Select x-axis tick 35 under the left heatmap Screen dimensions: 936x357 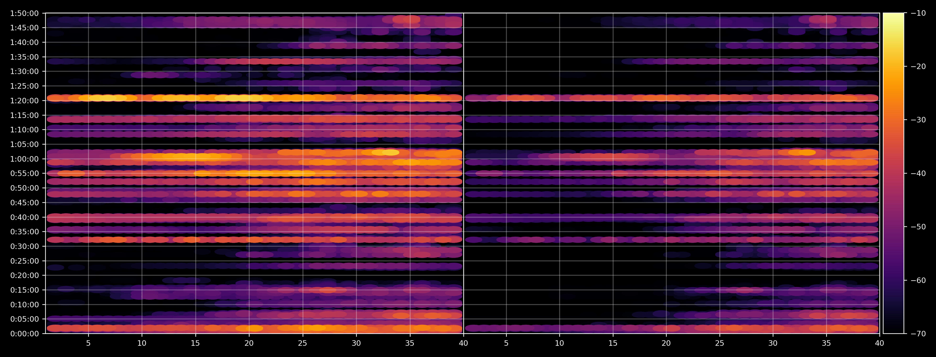pos(410,343)
